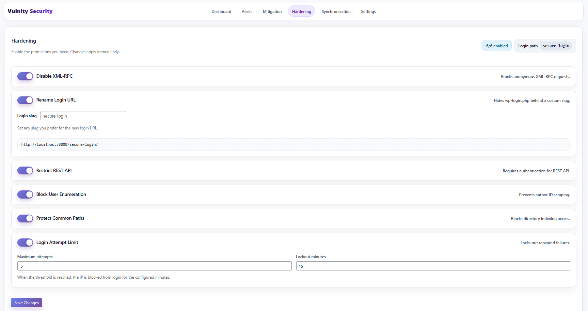The width and height of the screenshot is (588, 311).
Task: Click 'Blocks directory indexing access.' text
Action: pos(541,219)
